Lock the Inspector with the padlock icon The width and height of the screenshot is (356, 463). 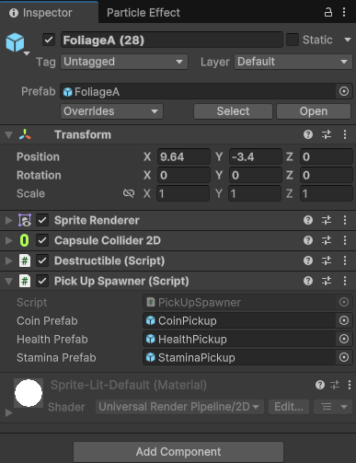click(x=328, y=13)
